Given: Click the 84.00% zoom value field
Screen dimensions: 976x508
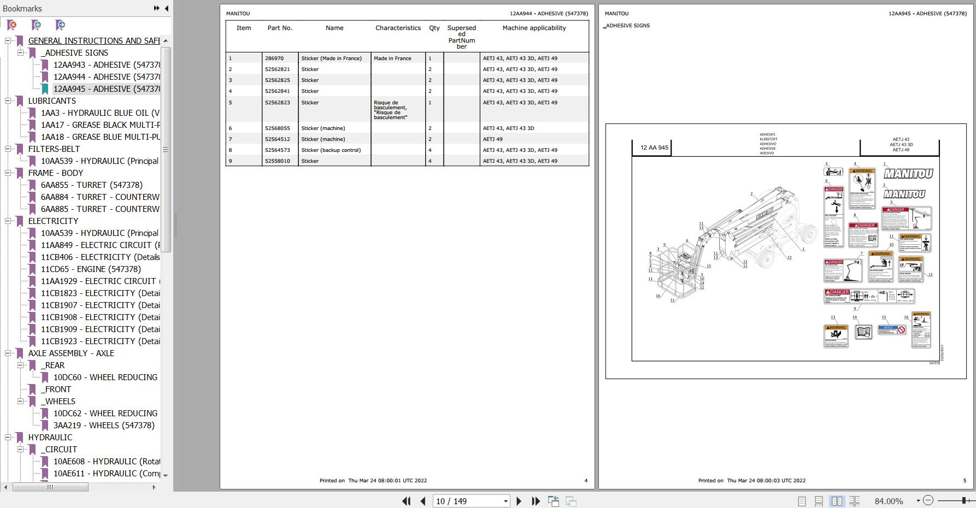Looking at the screenshot, I should point(889,501).
